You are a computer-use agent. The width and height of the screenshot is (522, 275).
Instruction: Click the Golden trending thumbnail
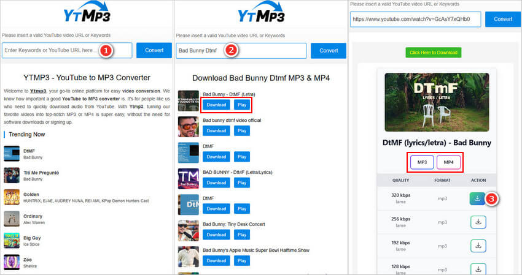[12, 197]
